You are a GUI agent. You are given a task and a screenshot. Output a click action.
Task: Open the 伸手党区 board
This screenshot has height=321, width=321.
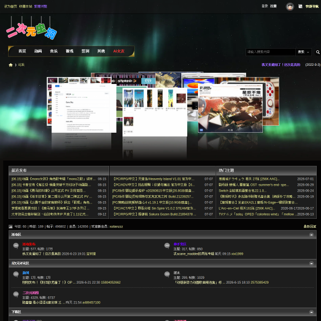tap(180, 244)
